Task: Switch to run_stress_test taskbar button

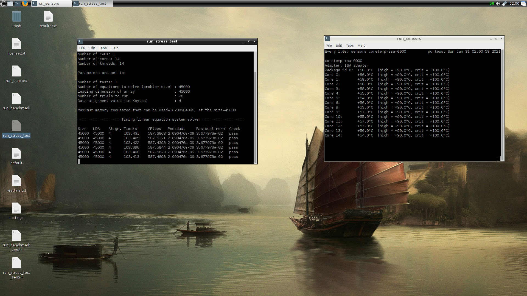Action: point(93,4)
